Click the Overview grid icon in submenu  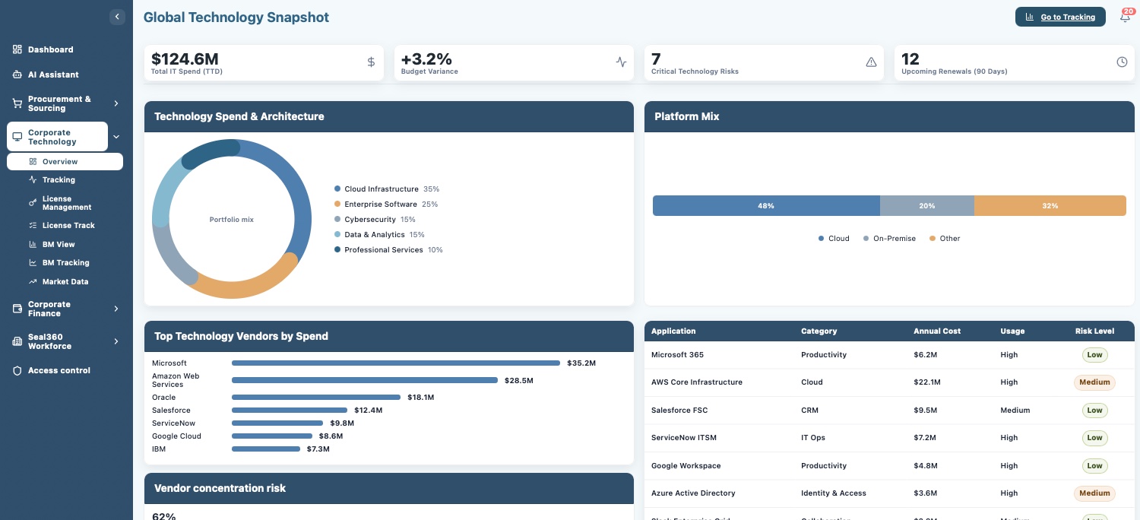tap(33, 162)
